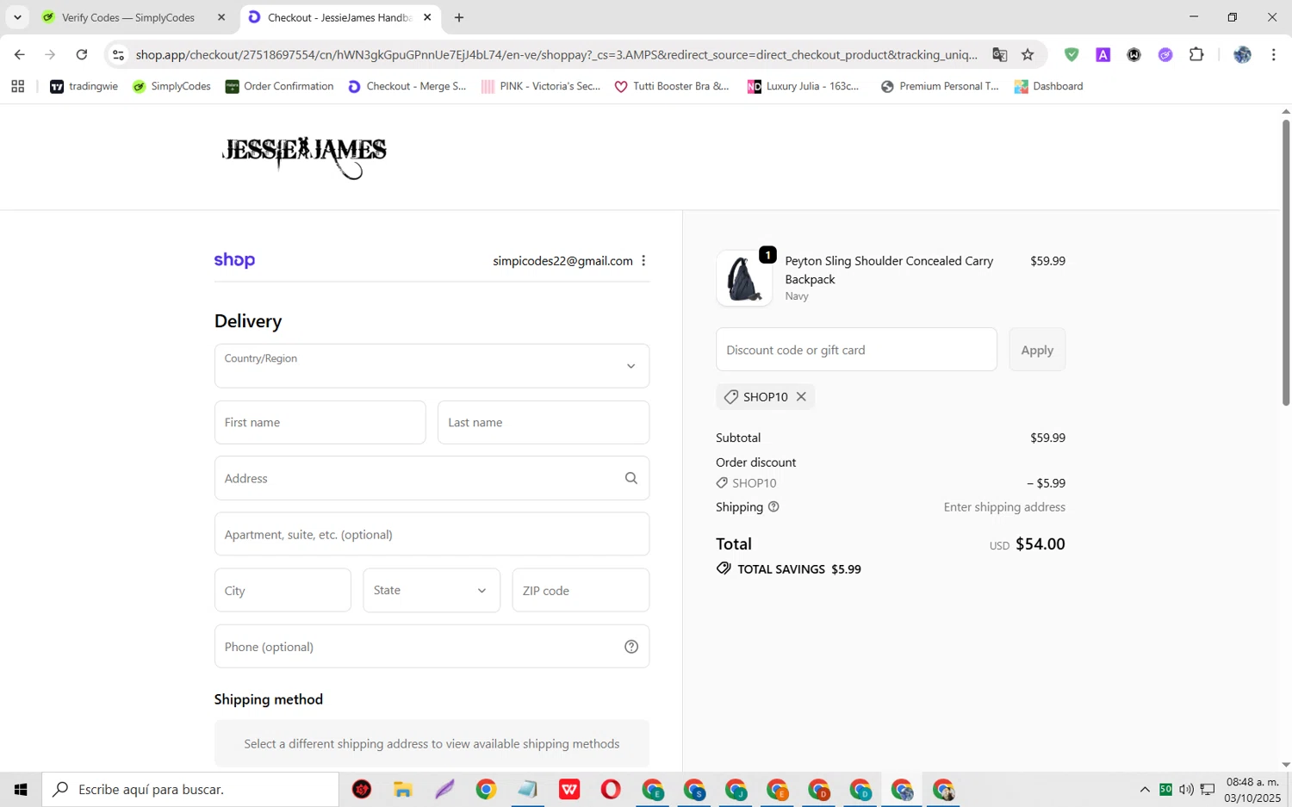Click the Apartment, suite field
This screenshot has height=807, width=1292.
coord(432,534)
